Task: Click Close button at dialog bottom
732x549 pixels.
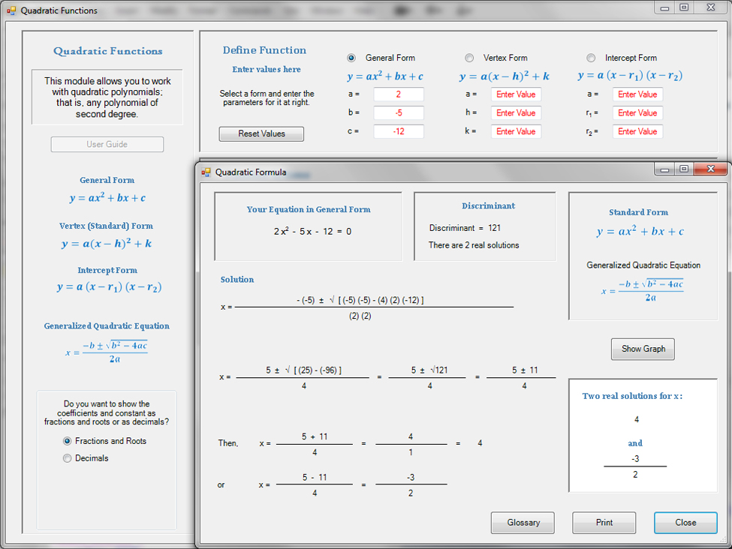Action: (x=685, y=523)
